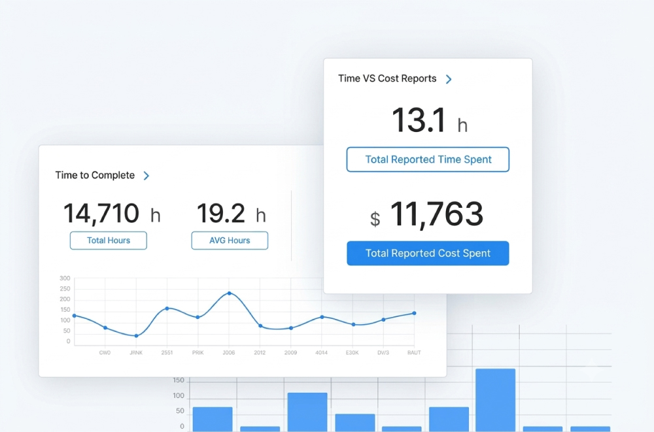Select the first line chart point on y-axis
The height and width of the screenshot is (432, 654).
[x=75, y=316]
